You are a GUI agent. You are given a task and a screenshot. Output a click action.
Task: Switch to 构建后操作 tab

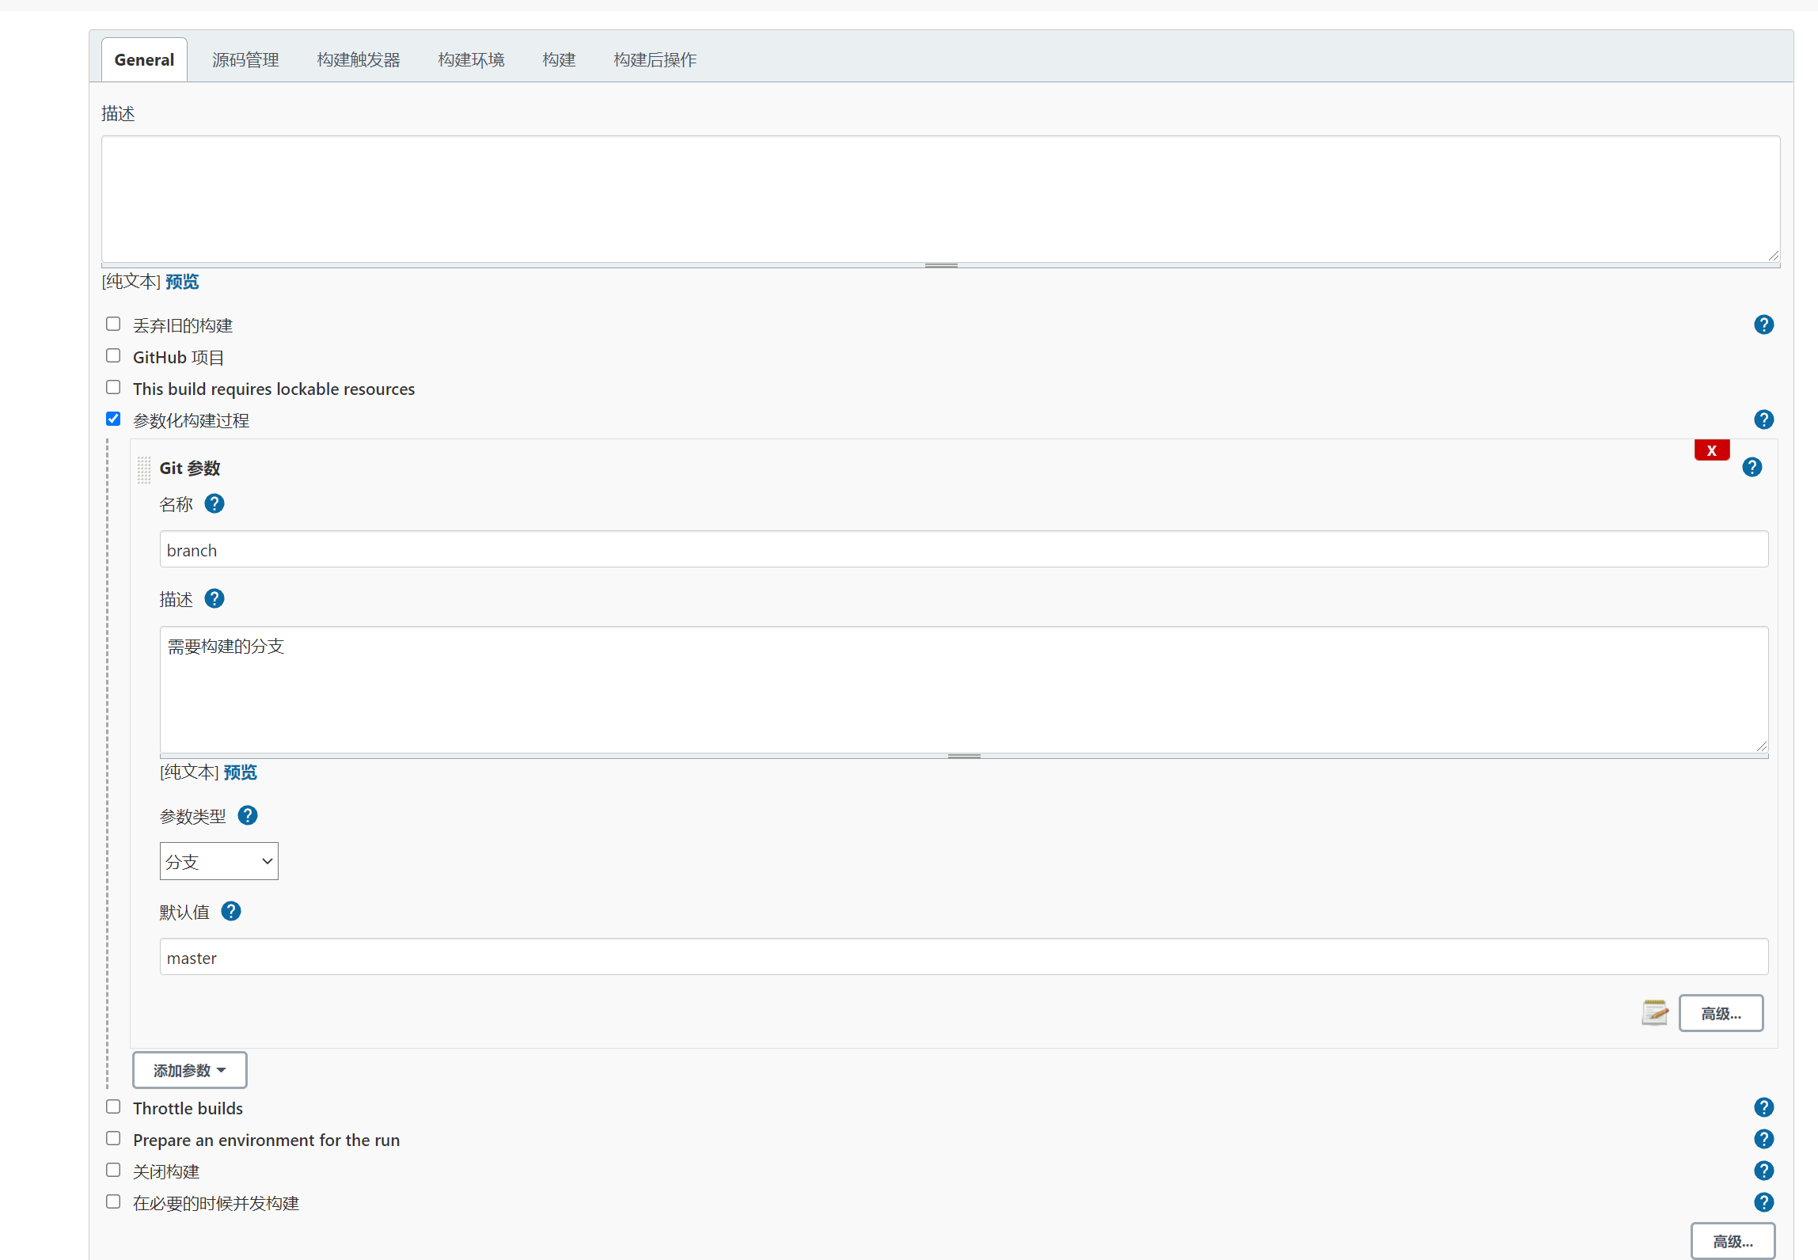(655, 59)
